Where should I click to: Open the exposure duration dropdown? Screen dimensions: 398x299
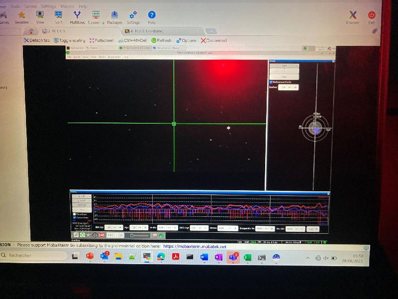(115, 235)
